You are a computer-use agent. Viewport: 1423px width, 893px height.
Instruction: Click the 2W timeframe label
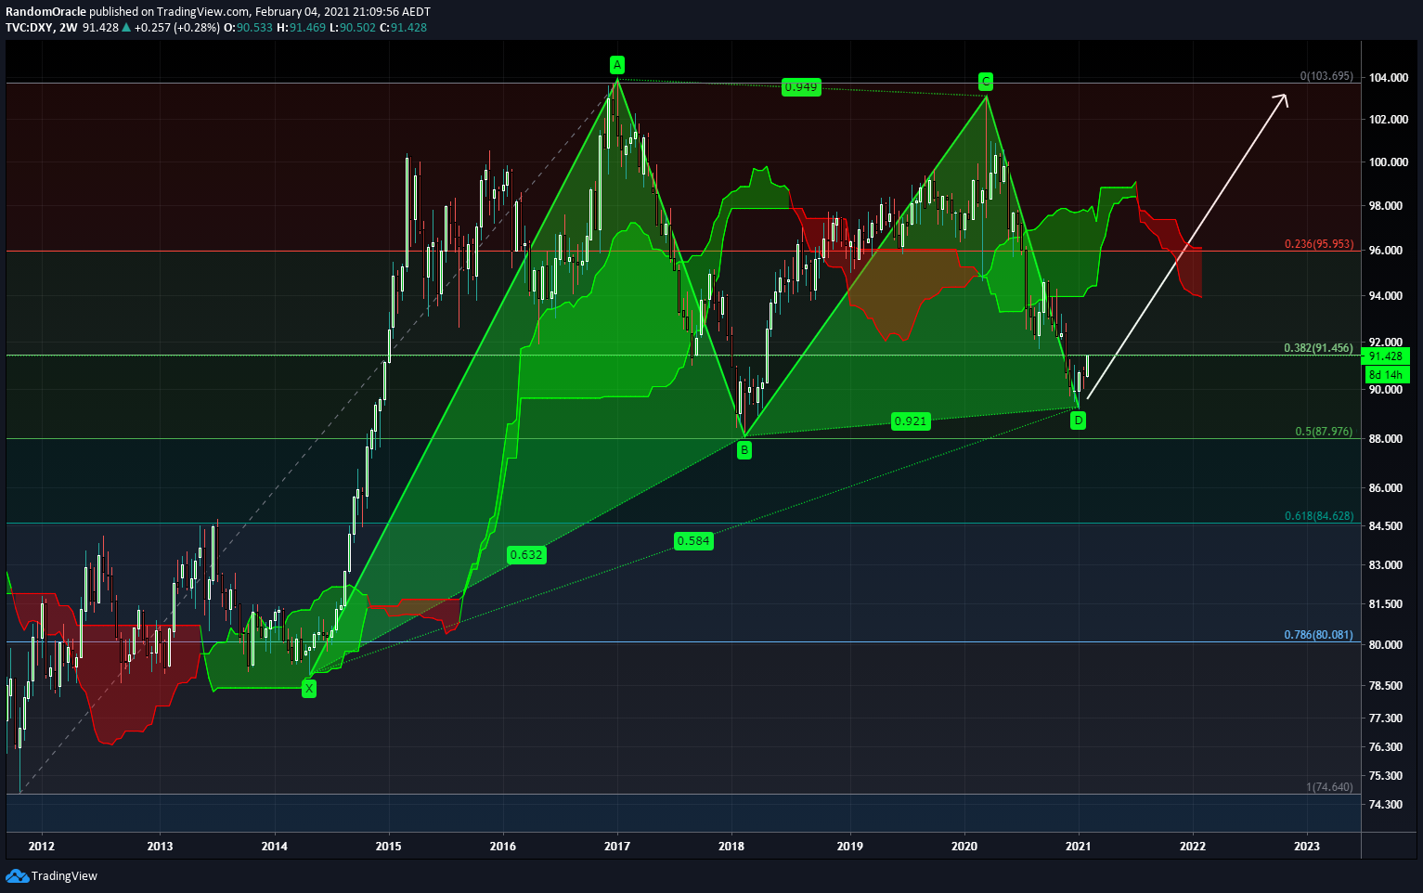click(68, 28)
